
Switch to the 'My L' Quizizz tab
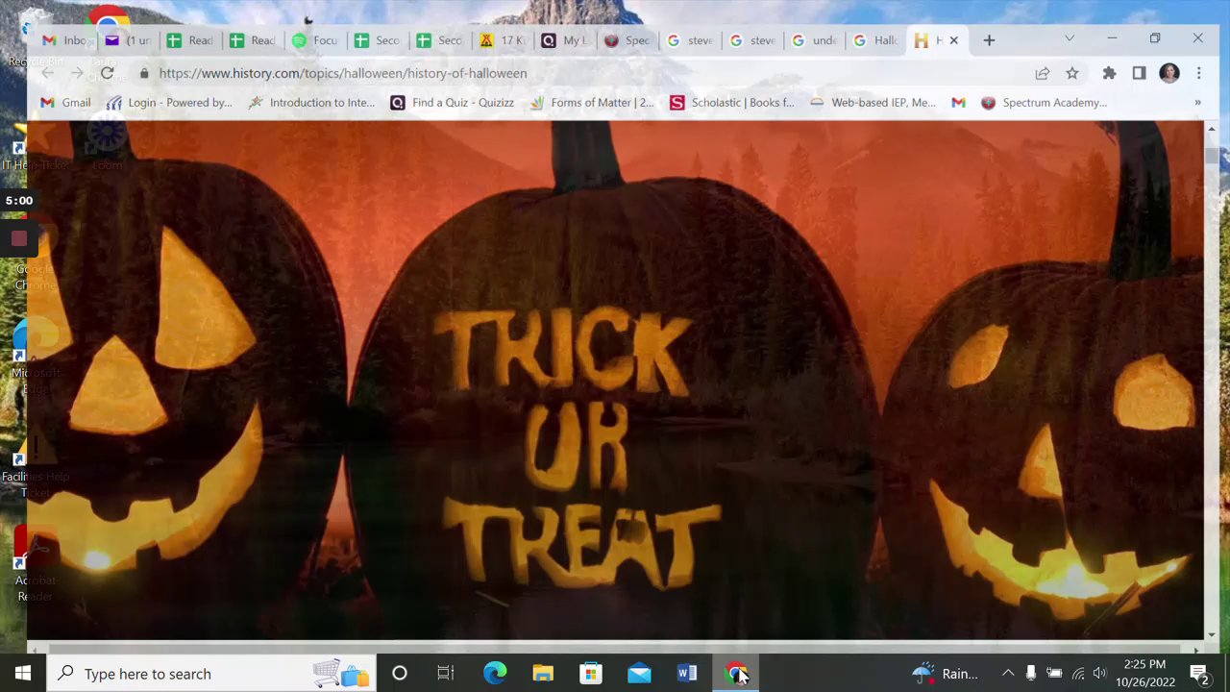tap(564, 40)
